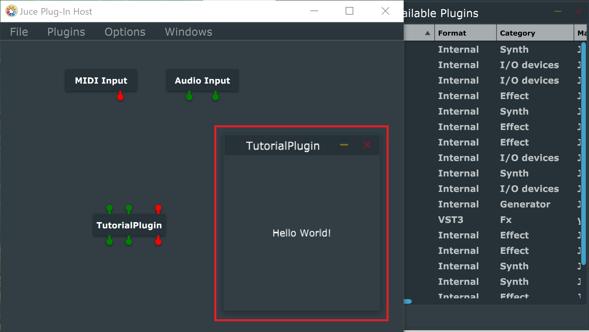Select the MIDI Input node
The image size is (589, 332).
point(101,80)
